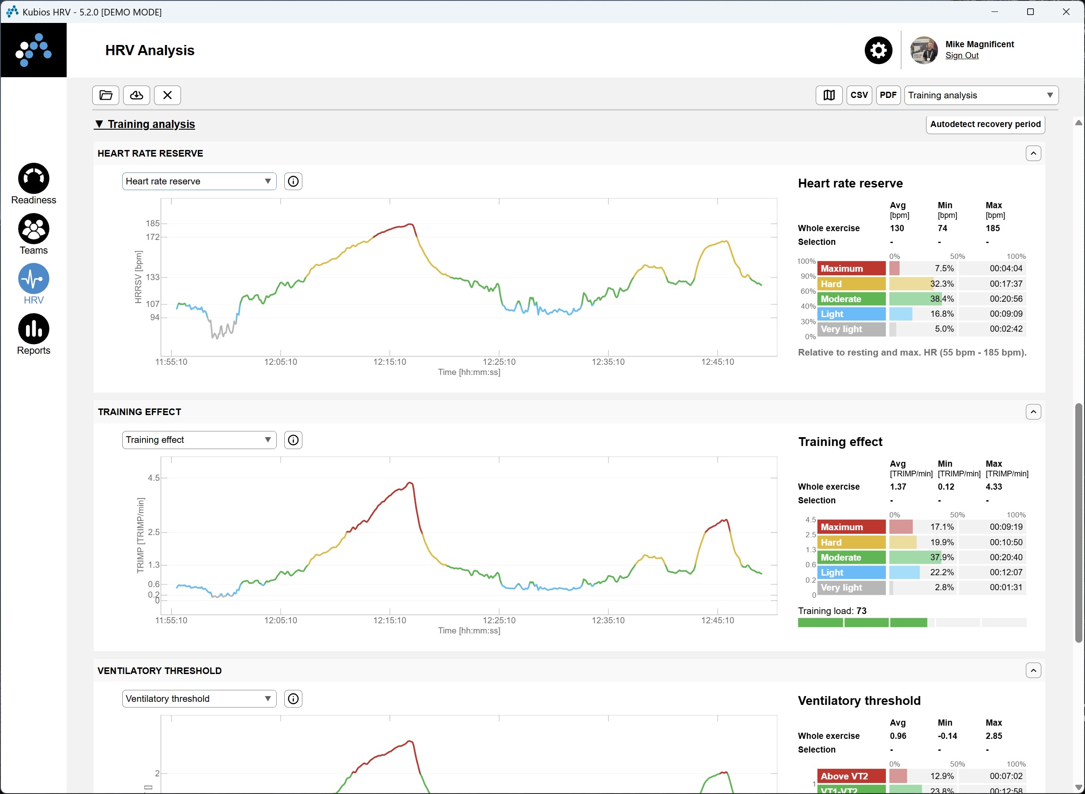The image size is (1085, 794).
Task: Click the 32.3% Hard percentage value
Action: coord(942,284)
